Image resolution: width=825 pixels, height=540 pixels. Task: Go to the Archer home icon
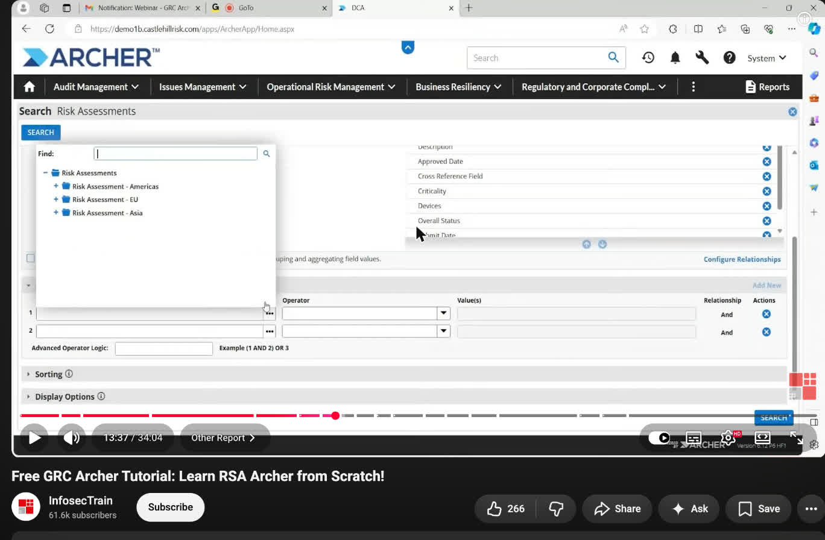point(29,87)
